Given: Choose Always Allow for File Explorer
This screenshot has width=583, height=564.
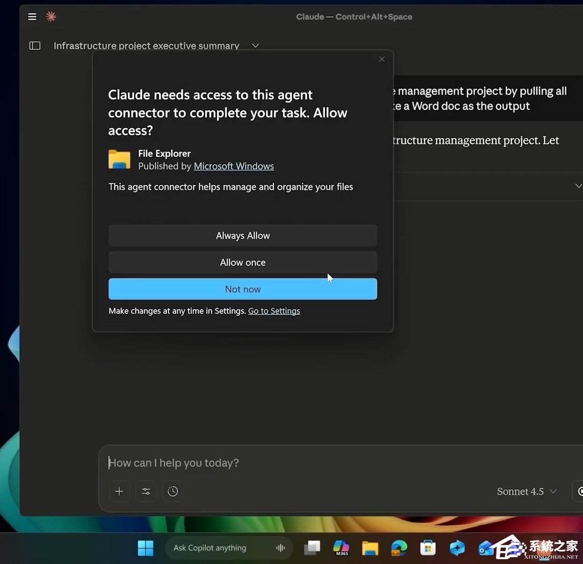Looking at the screenshot, I should pos(243,236).
